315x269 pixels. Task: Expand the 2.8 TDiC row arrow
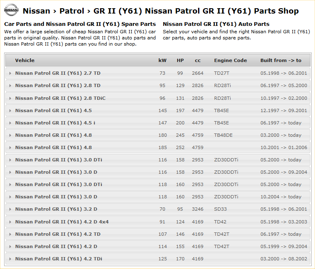[10, 98]
